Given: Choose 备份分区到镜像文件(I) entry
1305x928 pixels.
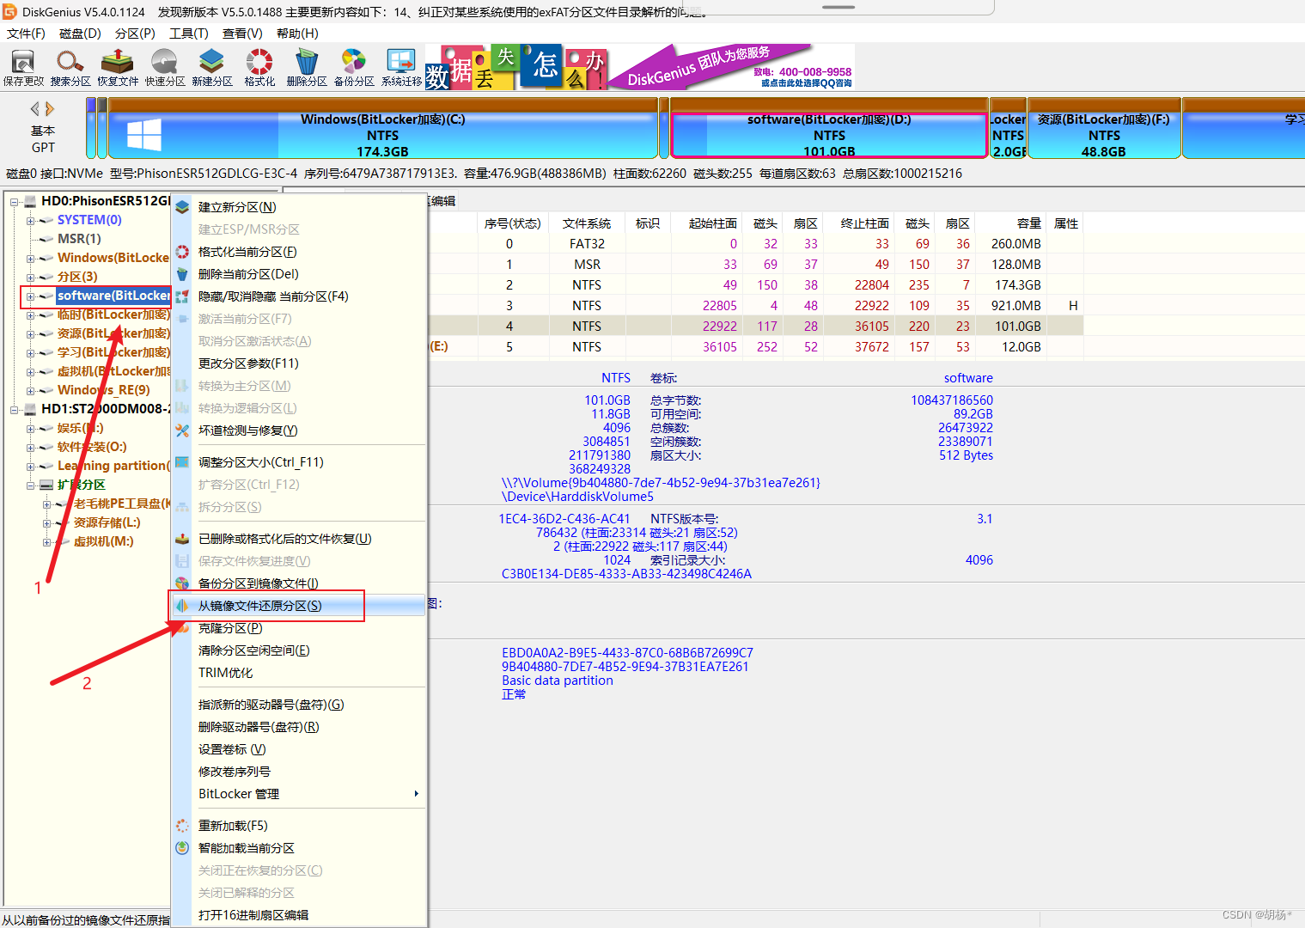Looking at the screenshot, I should [x=299, y=583].
